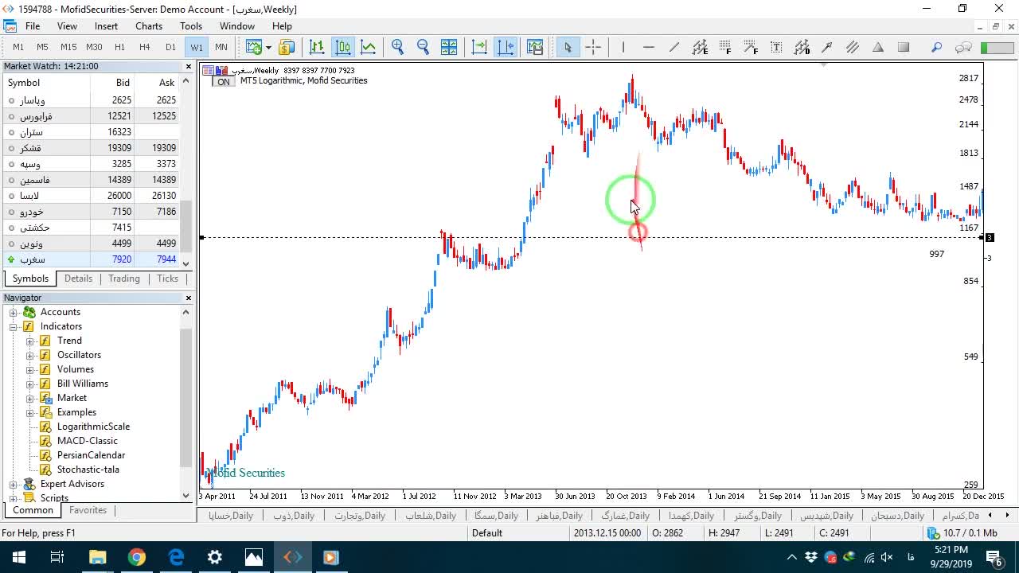Screen dimensions: 1019x573
Task: Zoom in on the chart
Action: click(398, 47)
